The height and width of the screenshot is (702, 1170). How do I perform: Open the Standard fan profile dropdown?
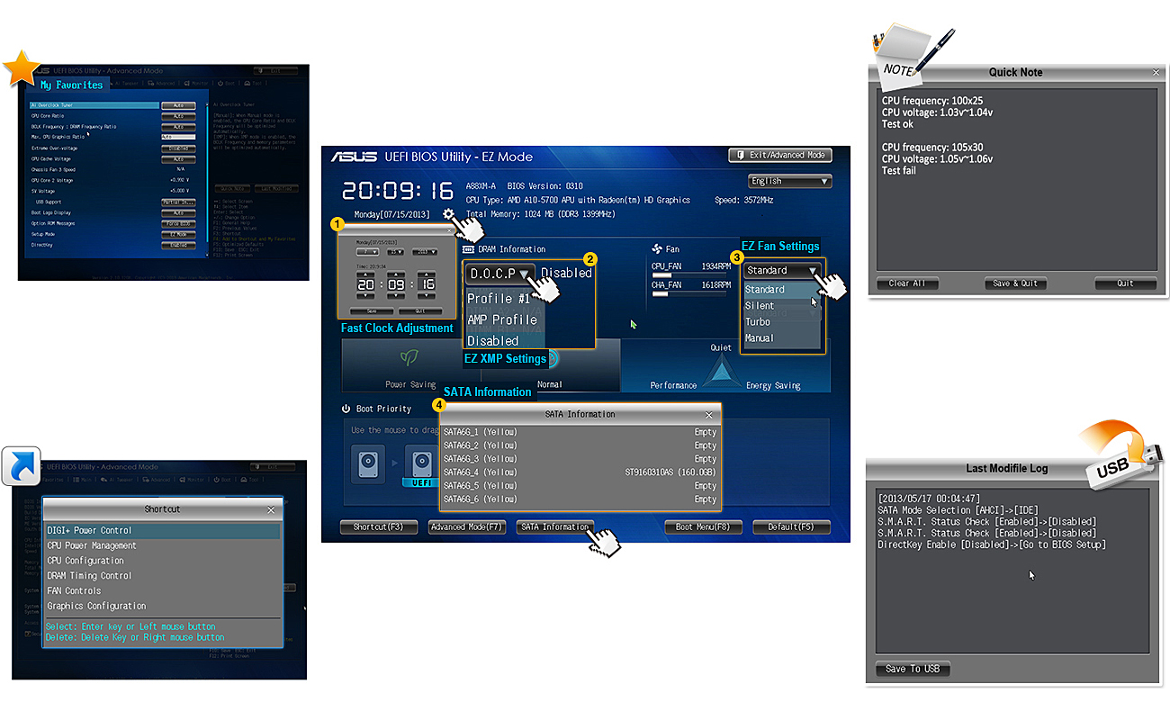(782, 270)
